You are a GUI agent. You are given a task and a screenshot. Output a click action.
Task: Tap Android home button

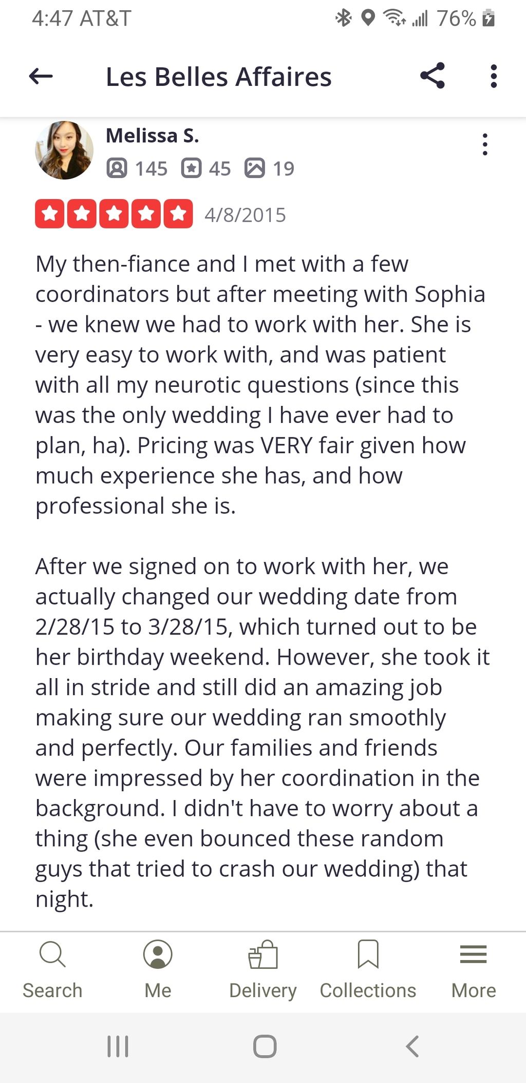[265, 1046]
